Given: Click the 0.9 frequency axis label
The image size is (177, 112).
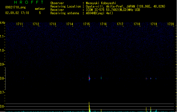Looking at the screenshot, I should 2,64.
